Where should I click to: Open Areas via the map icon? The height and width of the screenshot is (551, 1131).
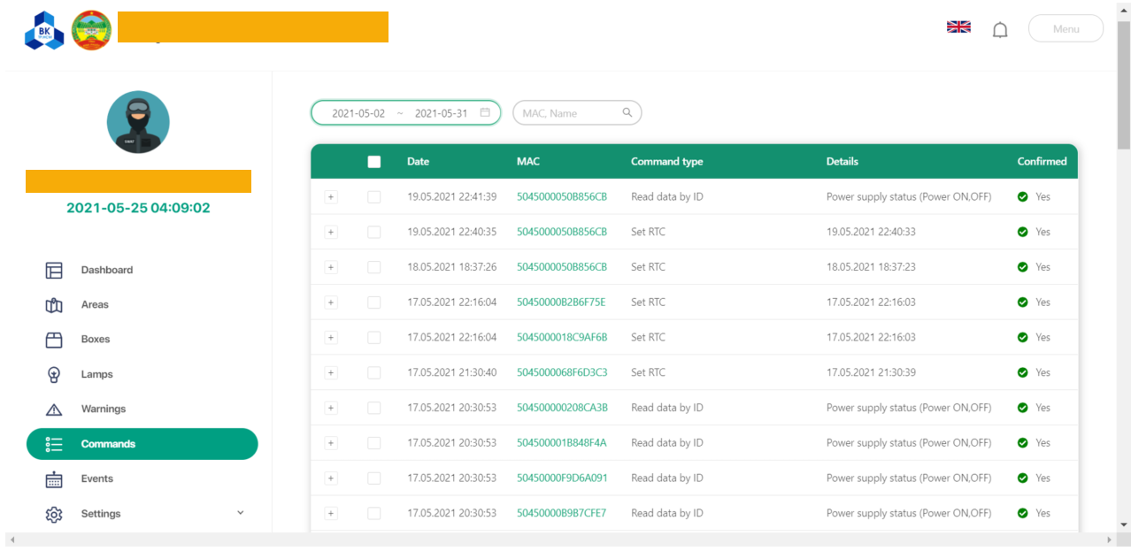[x=54, y=305]
